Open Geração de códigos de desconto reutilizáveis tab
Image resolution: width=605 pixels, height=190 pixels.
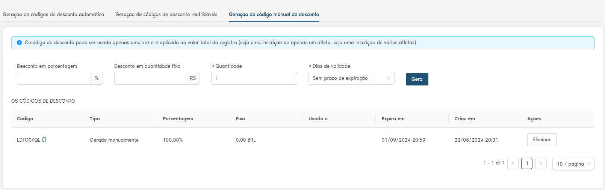[x=166, y=15]
